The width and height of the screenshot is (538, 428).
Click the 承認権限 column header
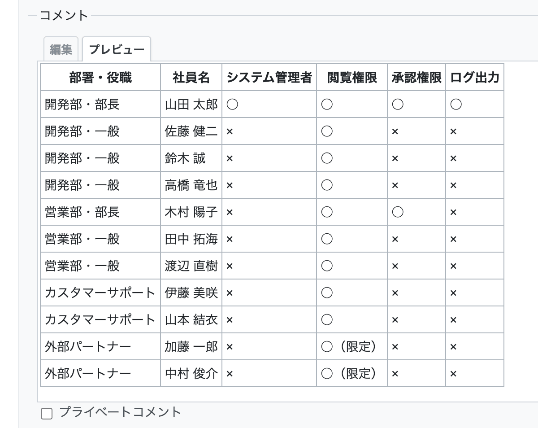click(x=417, y=78)
